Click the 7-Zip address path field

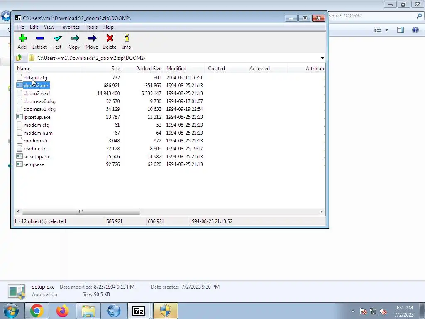coord(173,58)
